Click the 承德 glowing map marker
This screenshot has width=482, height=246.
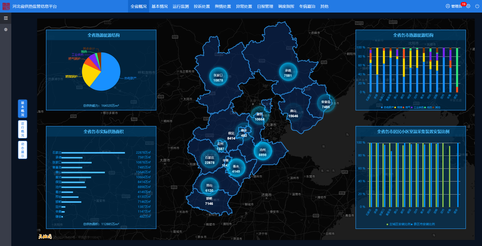(x=288, y=72)
